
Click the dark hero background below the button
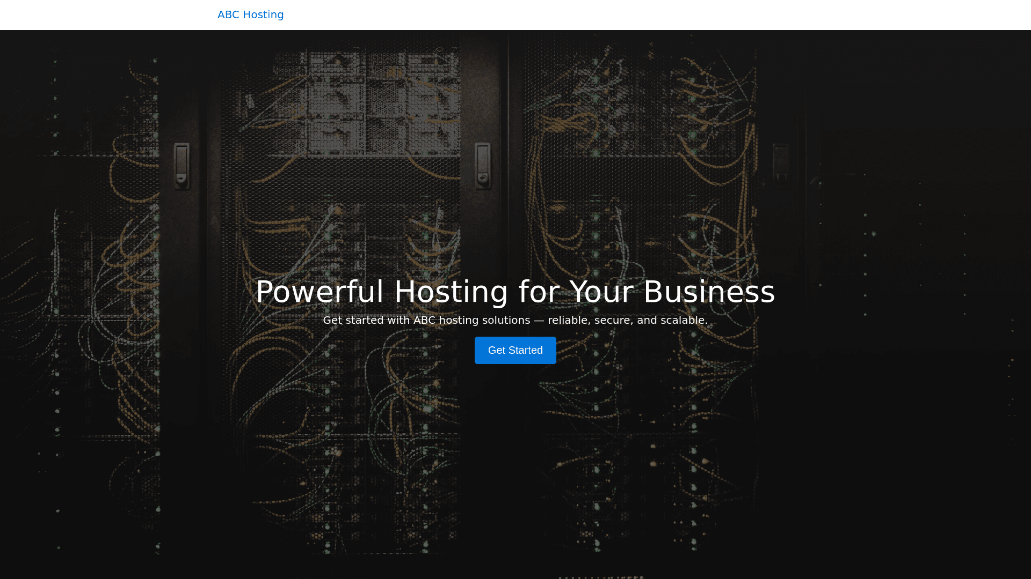(515, 456)
